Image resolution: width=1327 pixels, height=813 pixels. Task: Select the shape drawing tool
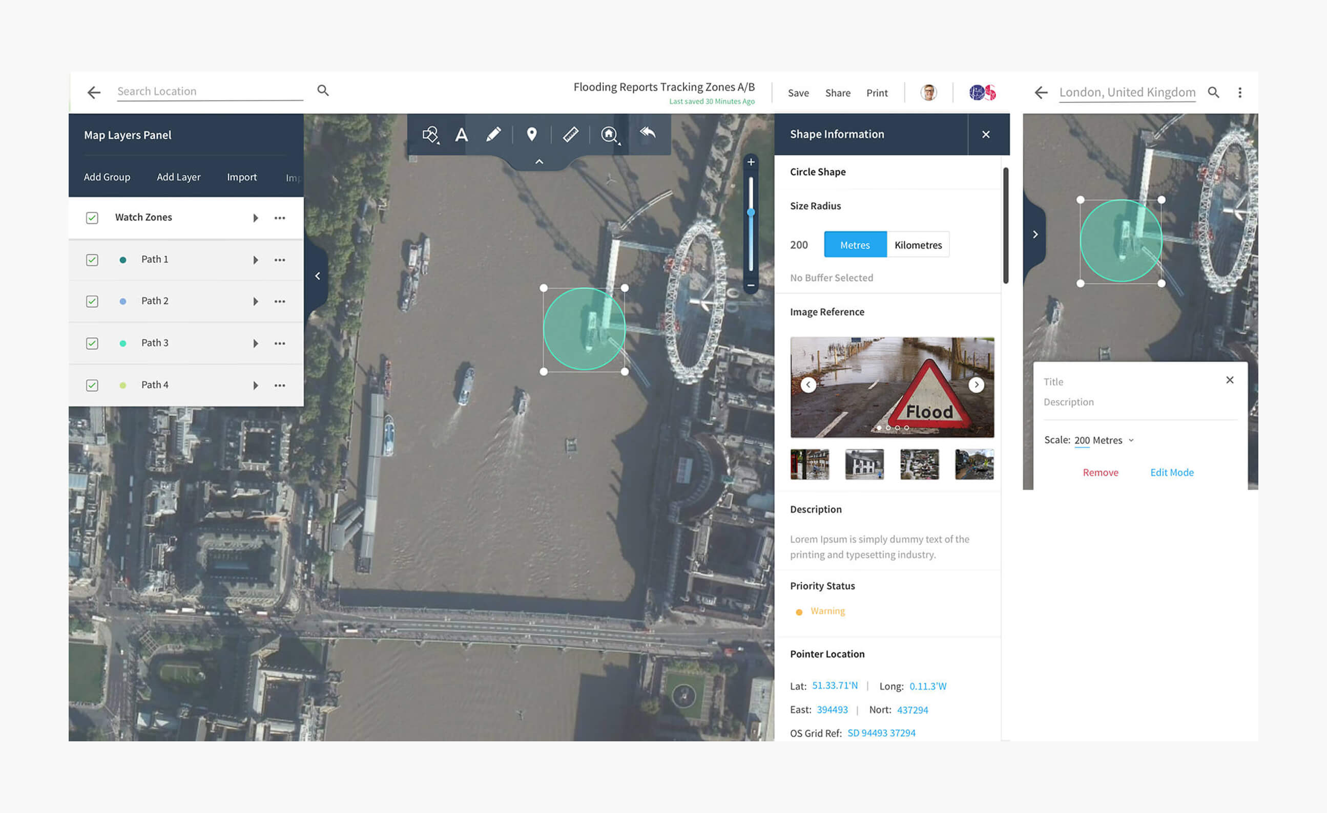(x=430, y=135)
